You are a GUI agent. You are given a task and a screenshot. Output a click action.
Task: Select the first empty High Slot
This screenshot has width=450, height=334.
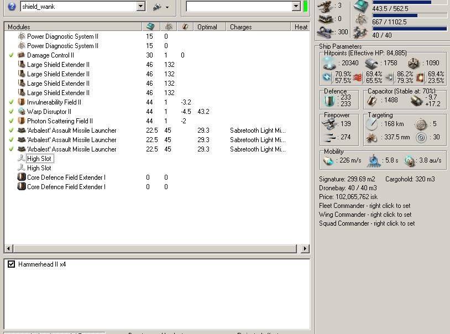(x=39, y=159)
